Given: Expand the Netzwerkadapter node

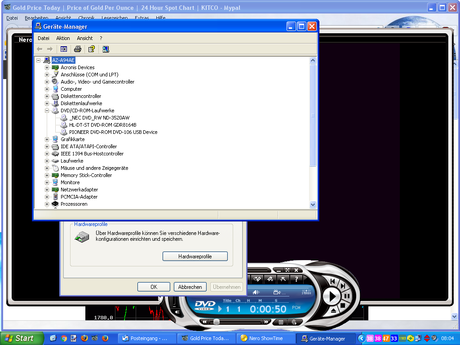Looking at the screenshot, I should 47,190.
